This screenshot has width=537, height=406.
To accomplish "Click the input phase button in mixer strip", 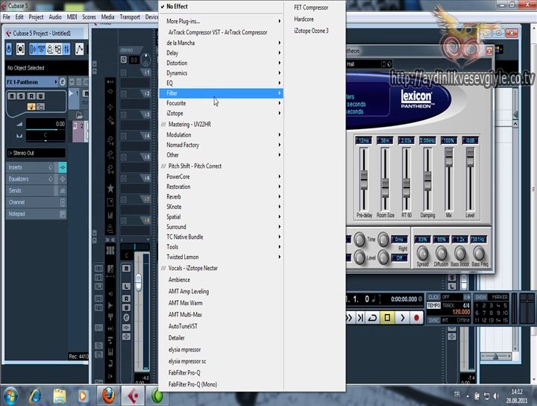I will pyautogui.click(x=124, y=60).
